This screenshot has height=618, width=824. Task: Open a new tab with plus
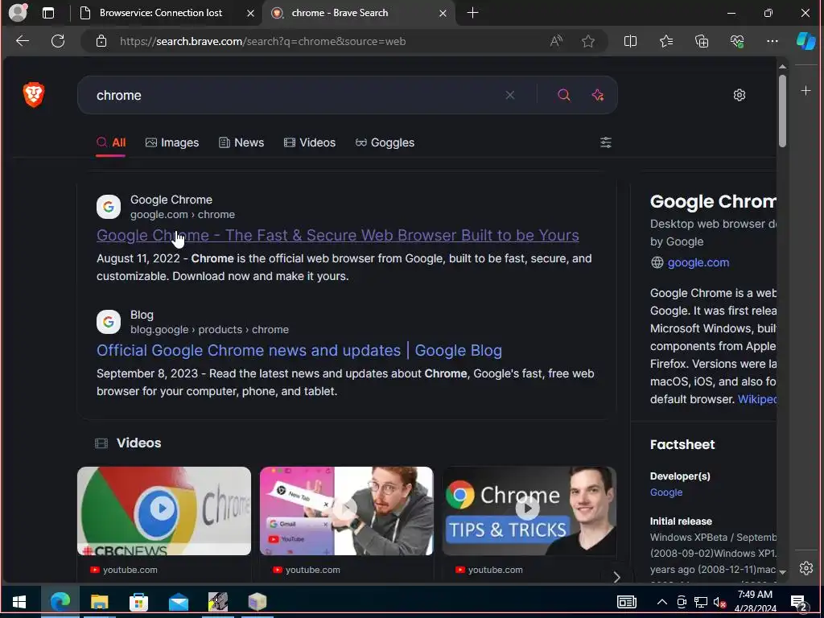point(472,13)
